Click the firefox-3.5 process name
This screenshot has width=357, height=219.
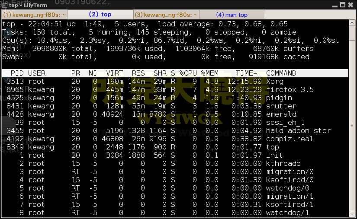290,89
